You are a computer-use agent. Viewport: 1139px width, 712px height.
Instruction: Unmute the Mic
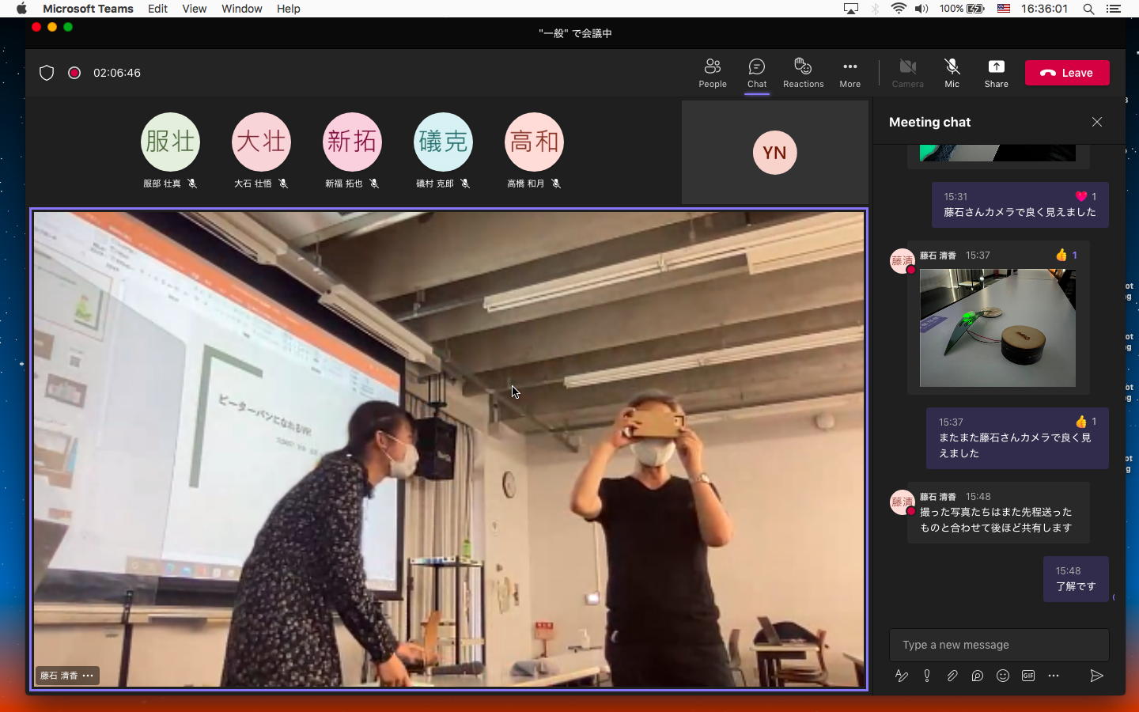(x=952, y=73)
